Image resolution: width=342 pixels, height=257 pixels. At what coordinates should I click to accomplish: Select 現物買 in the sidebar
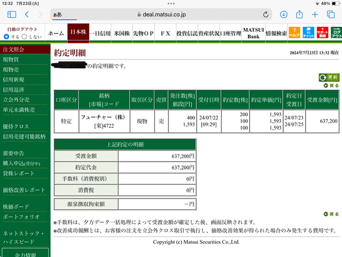(11, 59)
